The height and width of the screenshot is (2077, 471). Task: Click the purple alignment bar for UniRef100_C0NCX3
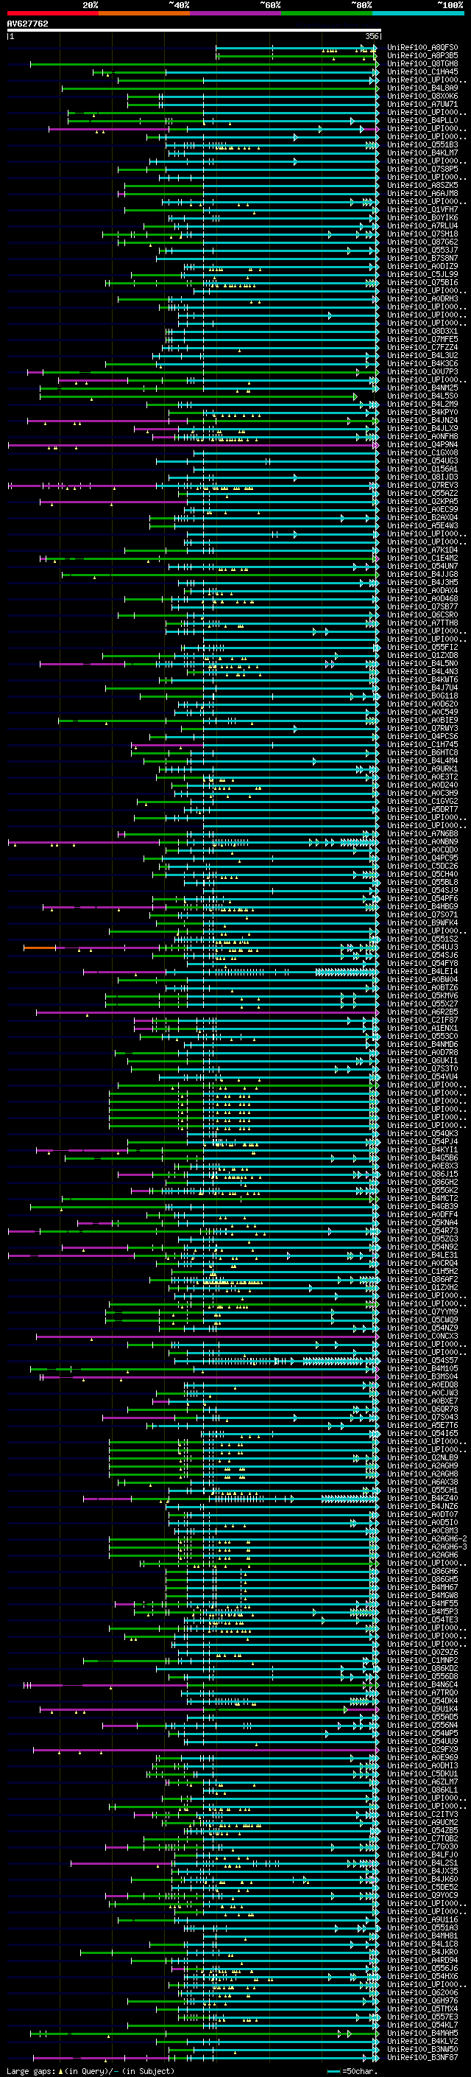pos(207,1337)
